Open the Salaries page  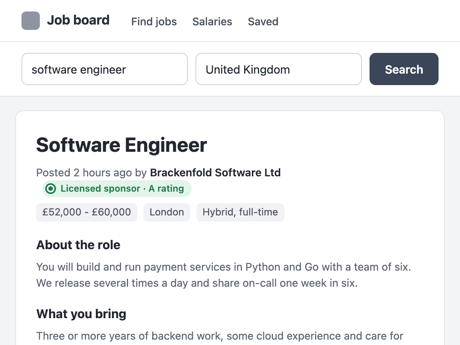(212, 21)
